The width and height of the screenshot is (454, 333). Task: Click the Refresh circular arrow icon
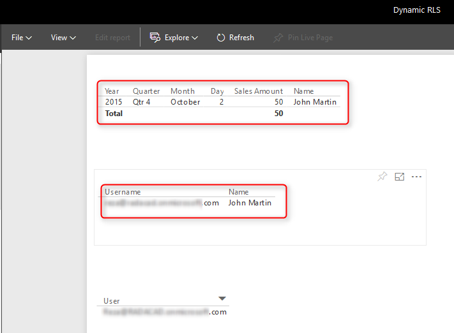coord(221,38)
